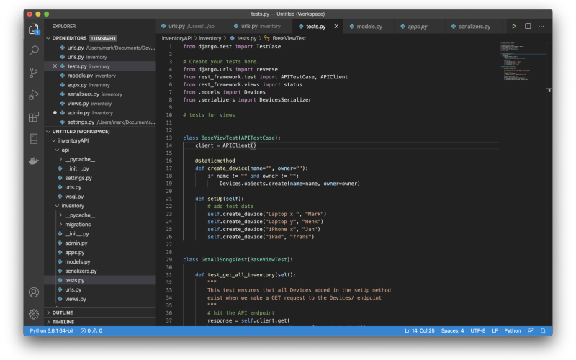Open the Accounts menu icon
This screenshot has height=360, width=576.
(x=34, y=292)
